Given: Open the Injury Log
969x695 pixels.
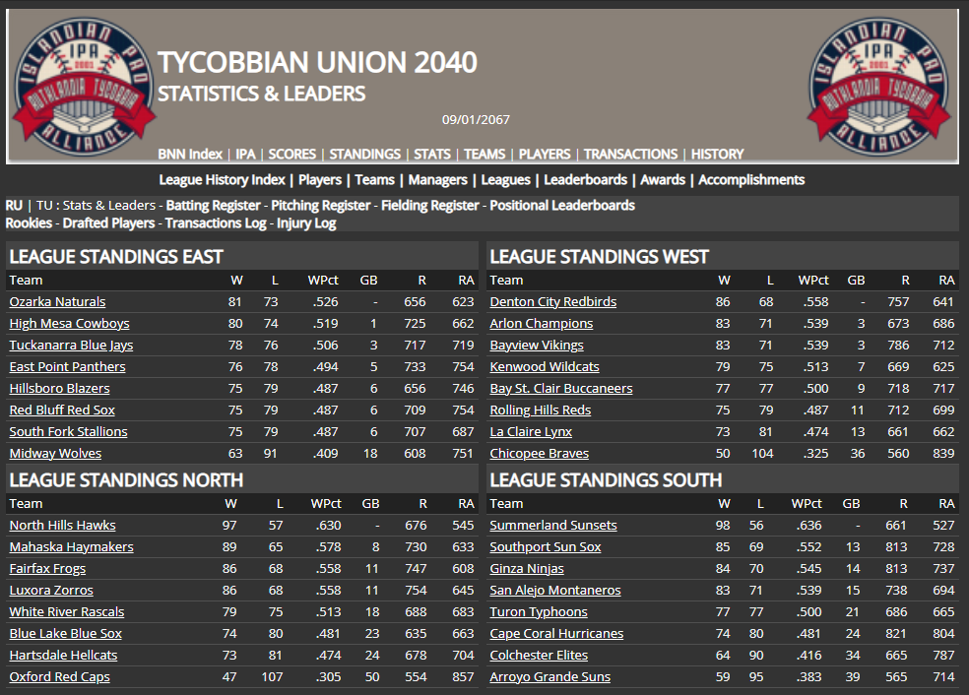Looking at the screenshot, I should [306, 223].
